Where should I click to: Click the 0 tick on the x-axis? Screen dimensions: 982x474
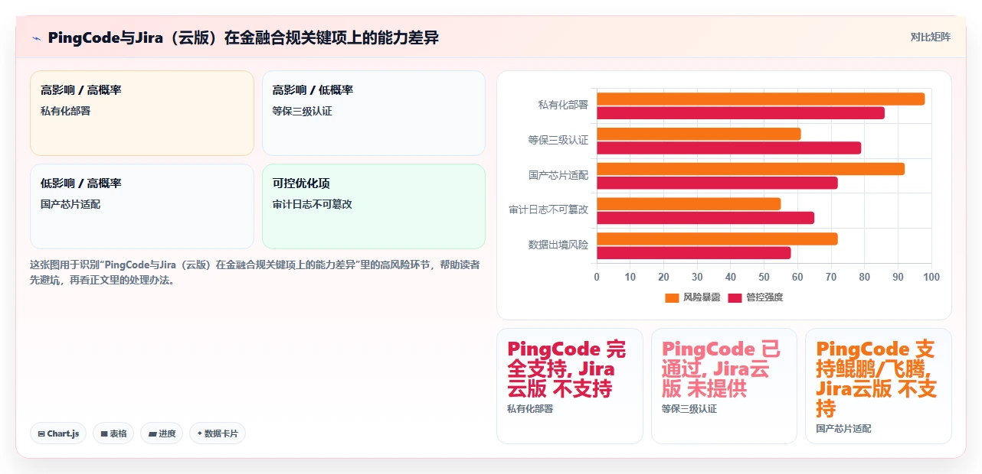coord(597,278)
